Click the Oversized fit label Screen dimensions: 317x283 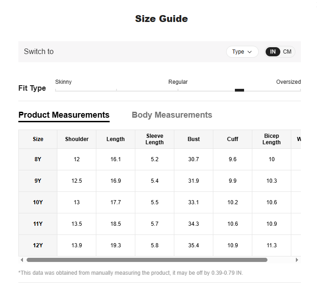(x=289, y=82)
